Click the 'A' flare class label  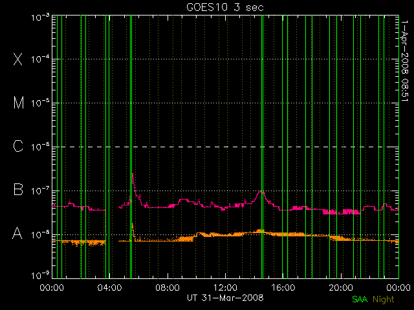tap(17, 233)
